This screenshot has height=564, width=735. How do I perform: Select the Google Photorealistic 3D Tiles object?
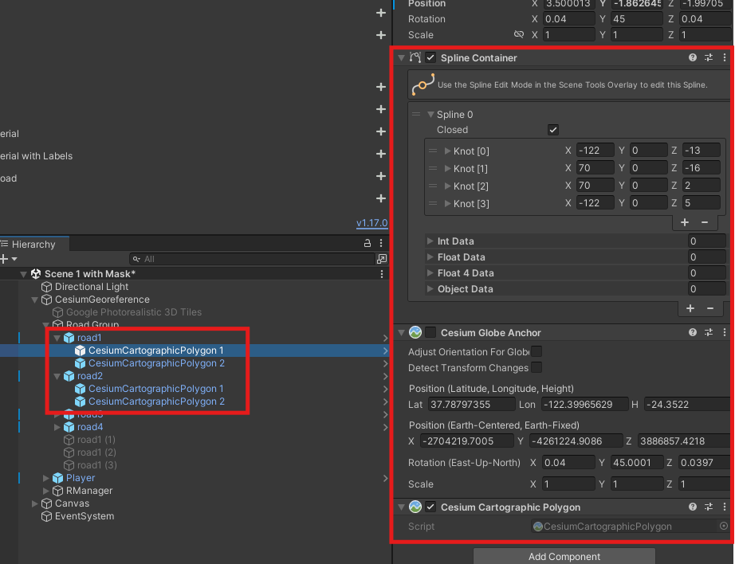(134, 312)
